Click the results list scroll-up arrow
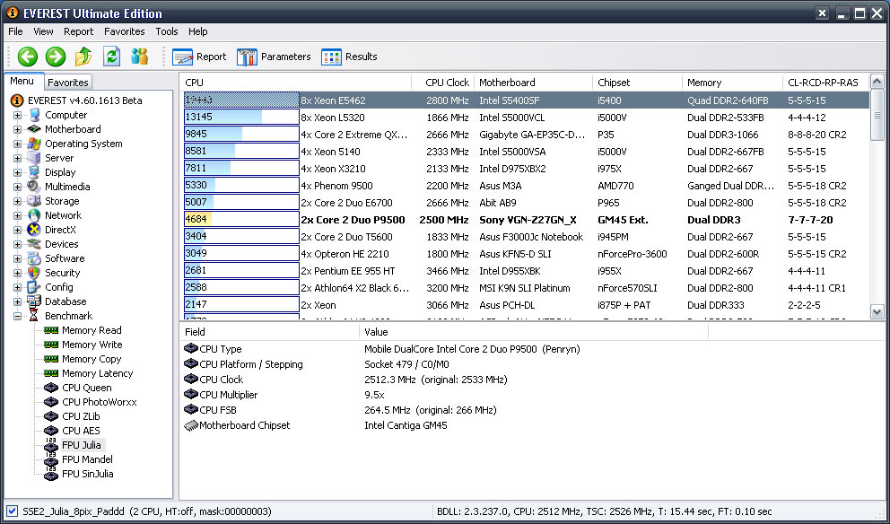Screen dimensions: 890x524 click(x=877, y=81)
